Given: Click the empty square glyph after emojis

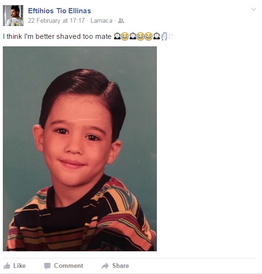Looking at the screenshot, I should click(171, 36).
